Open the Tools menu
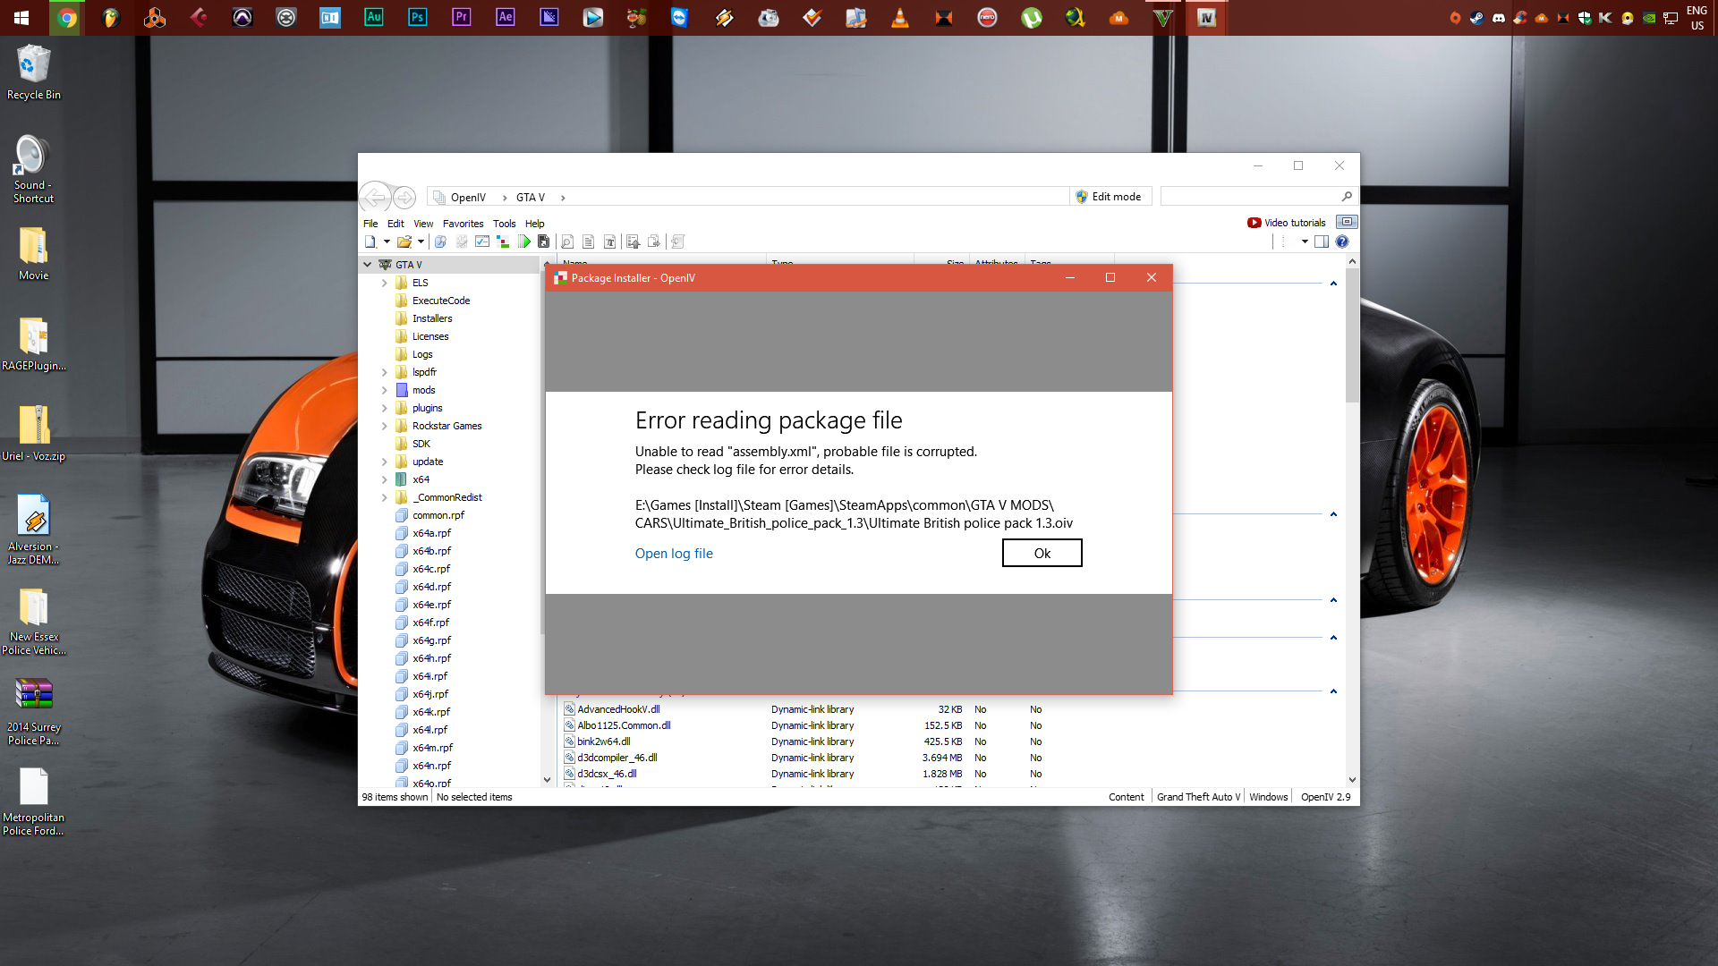The height and width of the screenshot is (966, 1718). pos(504,224)
